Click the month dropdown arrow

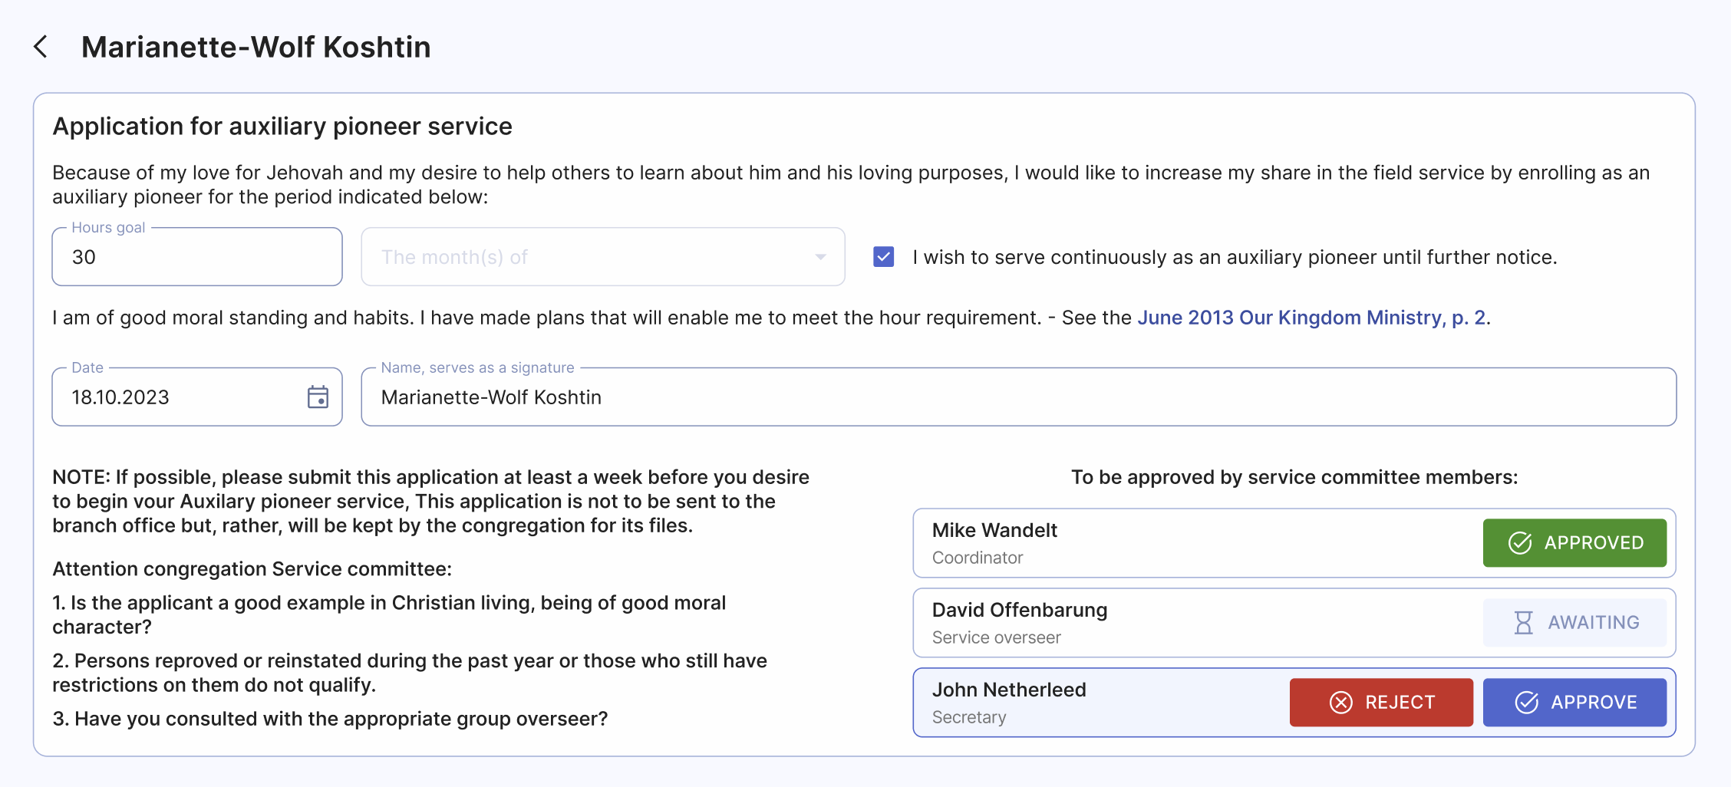pyautogui.click(x=820, y=257)
